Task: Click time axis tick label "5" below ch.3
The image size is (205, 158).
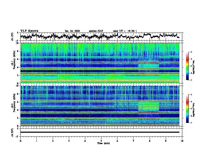Action: 101,141
